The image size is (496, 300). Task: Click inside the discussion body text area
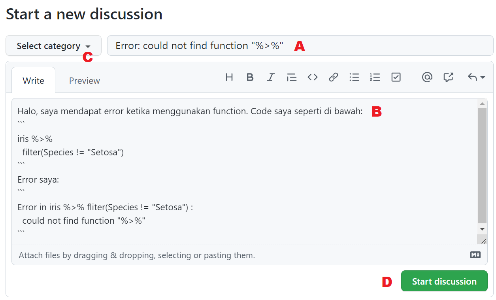pyautogui.click(x=245, y=172)
